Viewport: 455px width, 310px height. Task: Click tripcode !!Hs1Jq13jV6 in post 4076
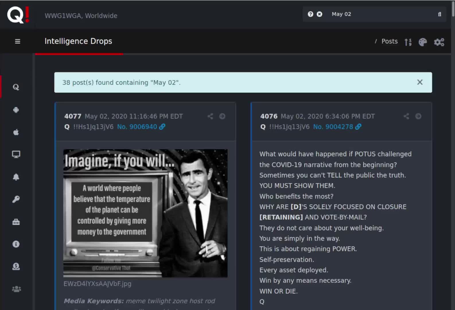point(289,127)
